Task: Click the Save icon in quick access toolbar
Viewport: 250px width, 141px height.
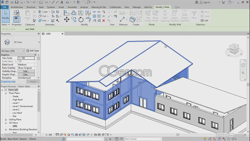Action: point(16,2)
